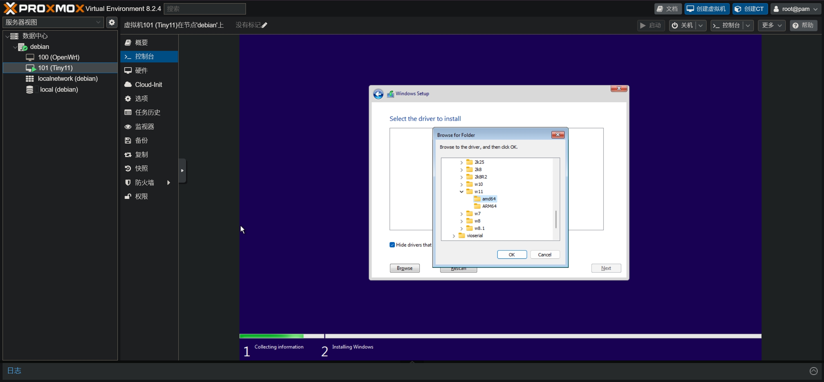Click the 日志 log panel label

point(14,371)
